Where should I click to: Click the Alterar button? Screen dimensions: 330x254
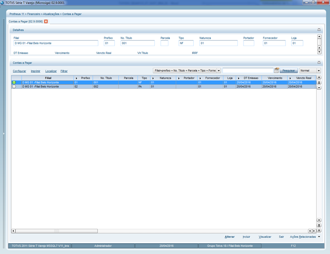coord(229,237)
